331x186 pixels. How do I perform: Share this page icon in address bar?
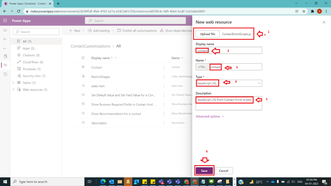(297, 11)
